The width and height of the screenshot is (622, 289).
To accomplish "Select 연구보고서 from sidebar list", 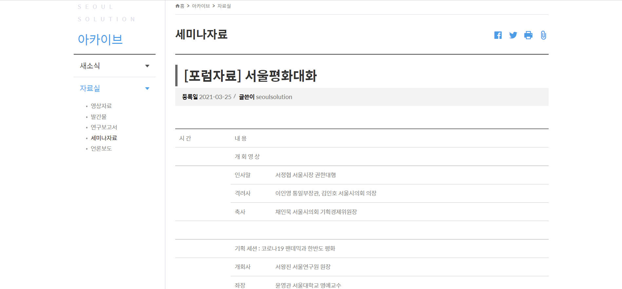I will (104, 127).
